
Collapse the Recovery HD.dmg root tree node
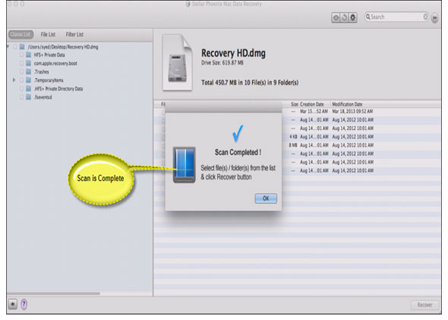8,46
